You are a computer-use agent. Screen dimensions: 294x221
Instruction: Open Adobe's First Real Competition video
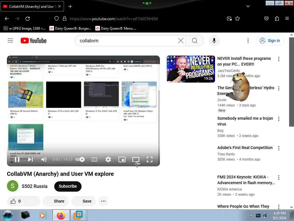click(x=245, y=148)
